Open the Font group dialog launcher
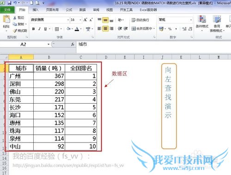 pyautogui.click(x=92, y=37)
